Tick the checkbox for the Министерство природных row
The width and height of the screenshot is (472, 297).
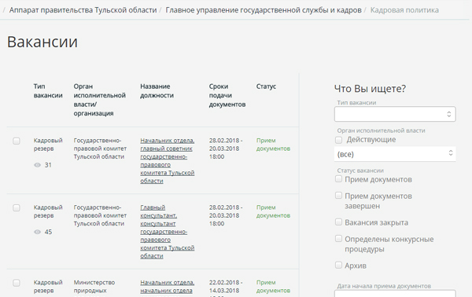(x=17, y=283)
